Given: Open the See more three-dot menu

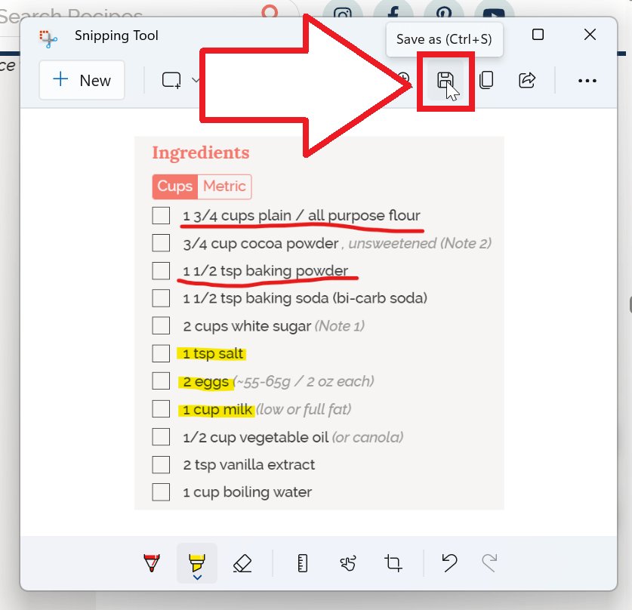Looking at the screenshot, I should [587, 81].
